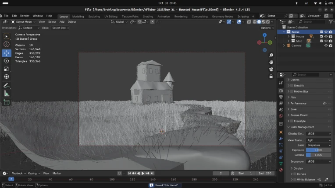Open the viewport Add menu

pos(62,22)
